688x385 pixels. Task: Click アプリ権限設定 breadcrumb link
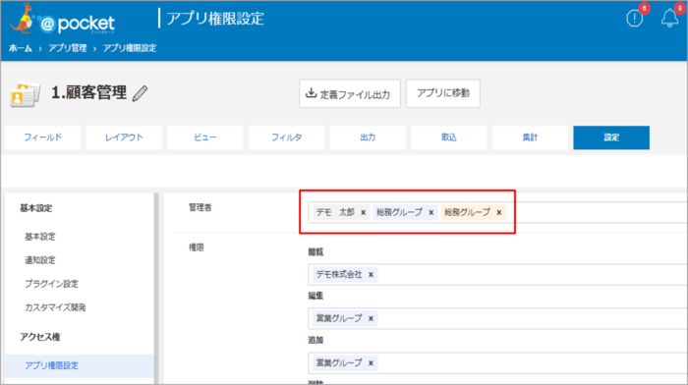130,48
